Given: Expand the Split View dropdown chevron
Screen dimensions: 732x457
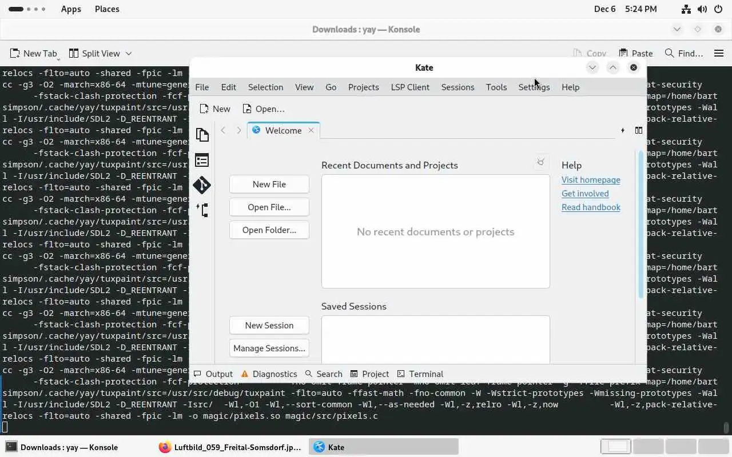Looking at the screenshot, I should tap(129, 53).
